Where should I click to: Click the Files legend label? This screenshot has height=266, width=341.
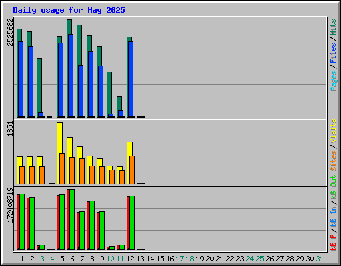pyautogui.click(x=334, y=53)
